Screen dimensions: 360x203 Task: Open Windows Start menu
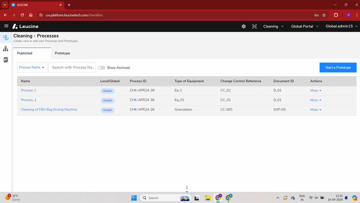(134, 198)
